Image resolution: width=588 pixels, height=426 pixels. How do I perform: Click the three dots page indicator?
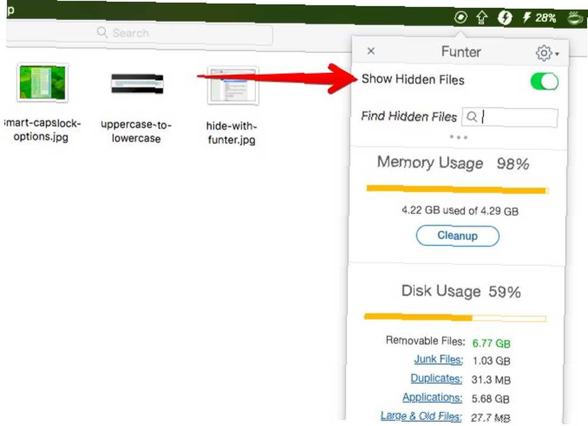(458, 137)
